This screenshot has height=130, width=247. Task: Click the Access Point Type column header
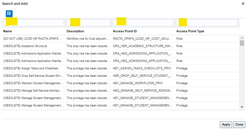(190, 31)
